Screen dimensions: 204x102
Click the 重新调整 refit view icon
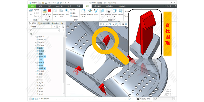coord(55,11)
